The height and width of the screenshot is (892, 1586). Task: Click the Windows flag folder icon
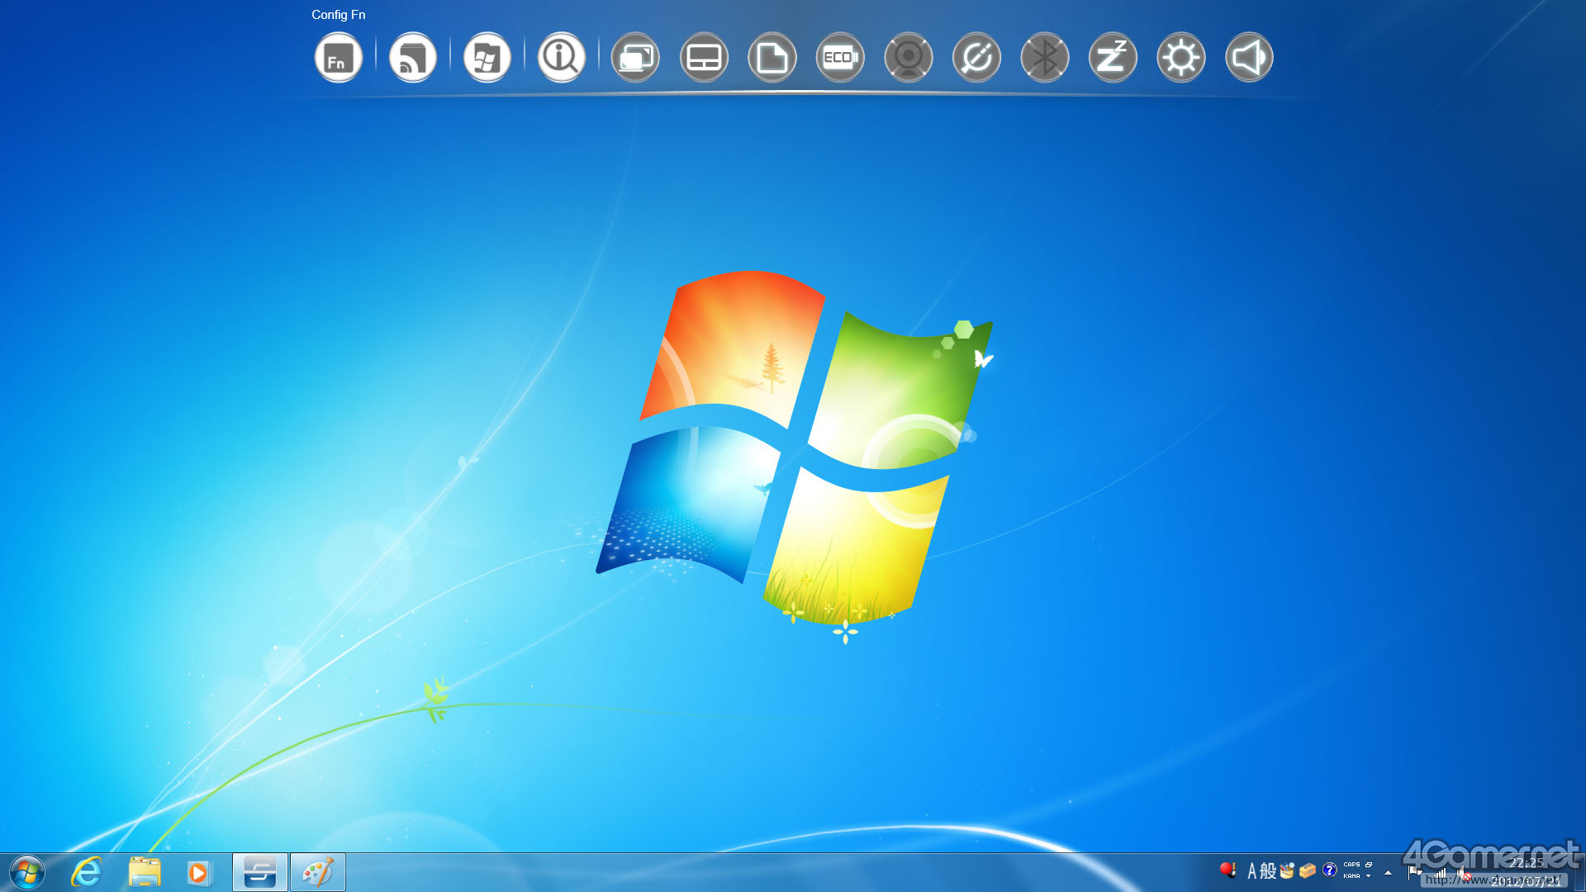[487, 58]
